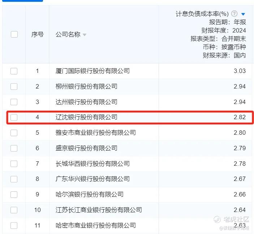Toggle the checkbox for 辽沈银行股份有限公司
The height and width of the screenshot is (234, 254).
[x=14, y=117]
